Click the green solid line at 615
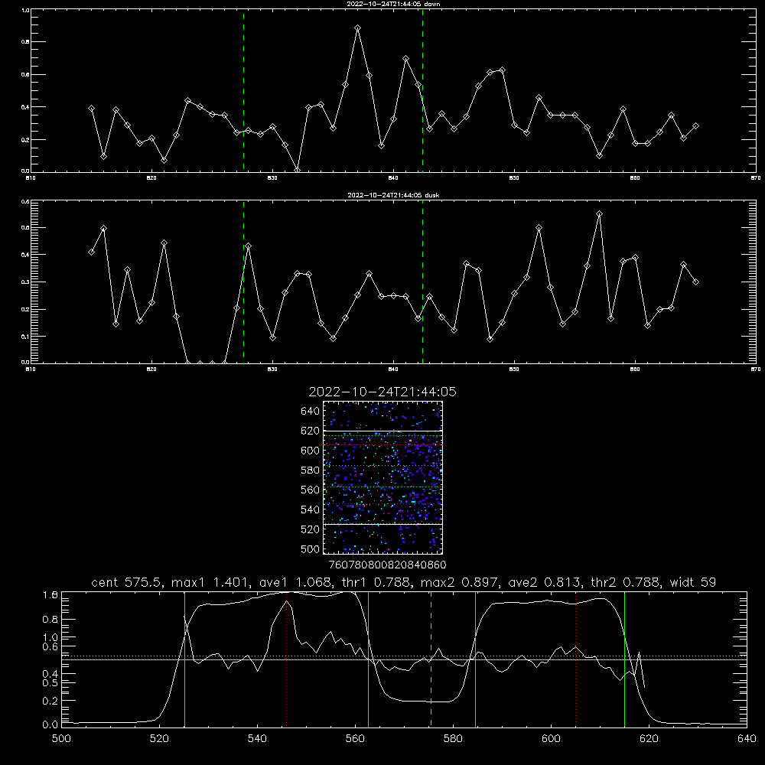765x765 pixels. pos(624,659)
